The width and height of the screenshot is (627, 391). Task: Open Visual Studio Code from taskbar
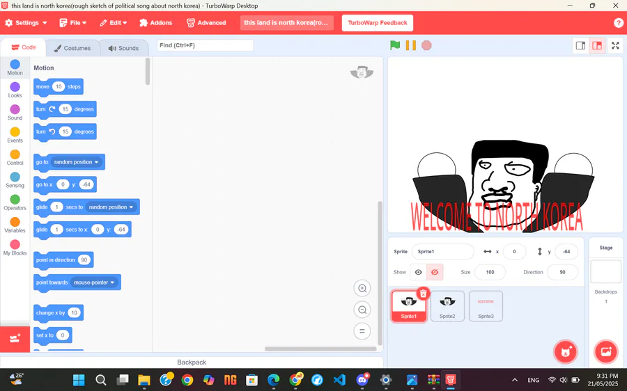point(339,380)
